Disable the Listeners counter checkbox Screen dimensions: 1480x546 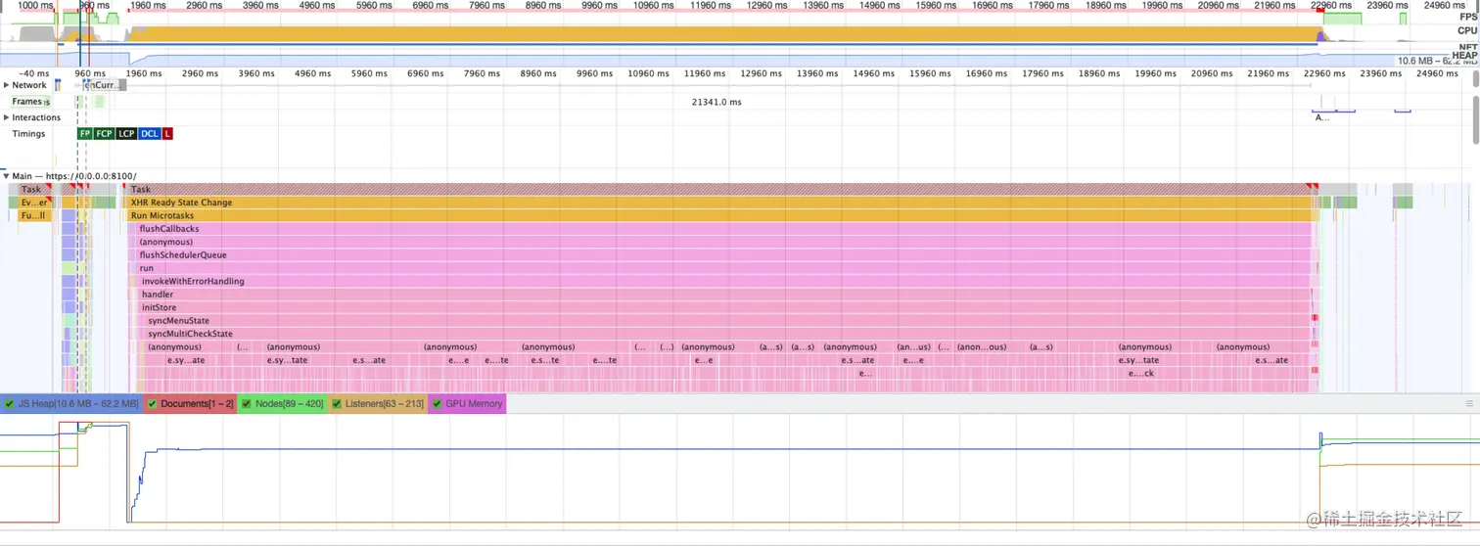tap(337, 404)
